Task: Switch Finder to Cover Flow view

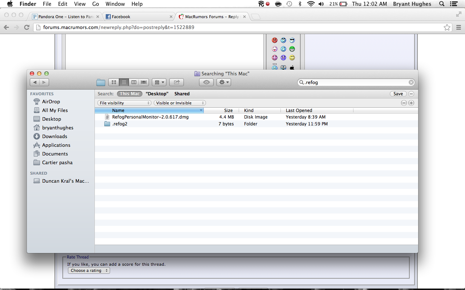Action: [x=144, y=82]
